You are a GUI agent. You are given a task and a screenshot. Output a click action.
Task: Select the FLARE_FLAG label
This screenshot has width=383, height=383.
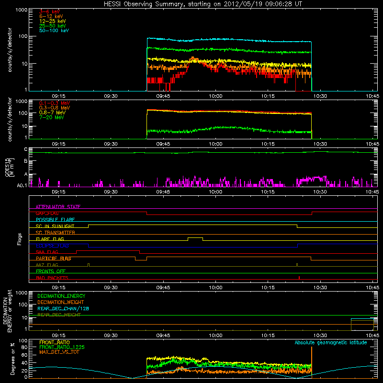(50, 239)
